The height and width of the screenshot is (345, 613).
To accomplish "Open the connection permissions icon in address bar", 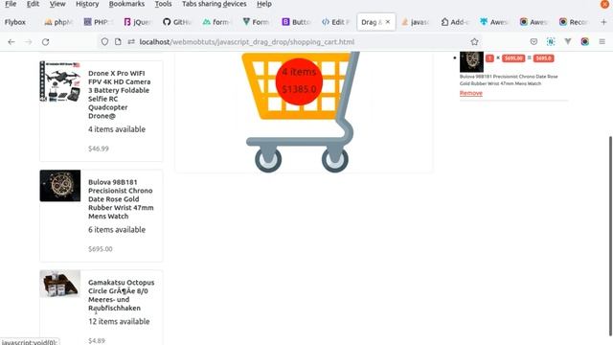I will (131, 41).
